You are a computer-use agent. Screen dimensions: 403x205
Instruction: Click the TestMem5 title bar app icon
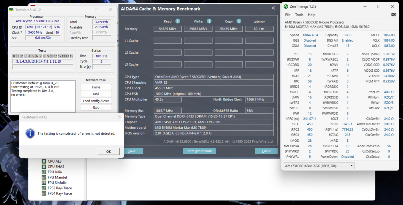tap(11, 10)
